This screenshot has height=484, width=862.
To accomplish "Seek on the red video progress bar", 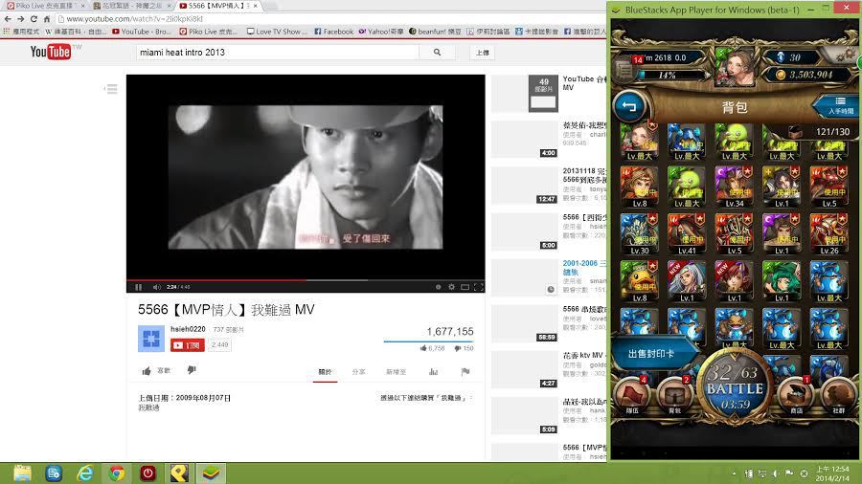I will [x=306, y=280].
